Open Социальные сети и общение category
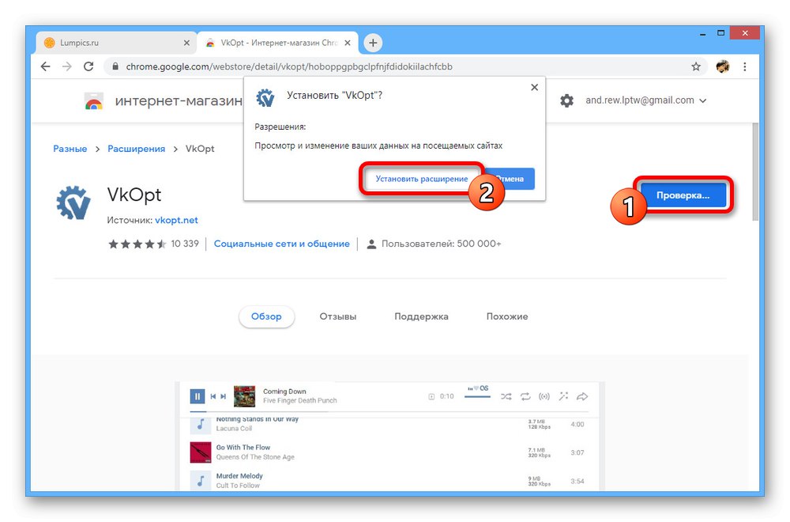Image resolution: width=790 pixels, height=522 pixels. click(x=282, y=244)
